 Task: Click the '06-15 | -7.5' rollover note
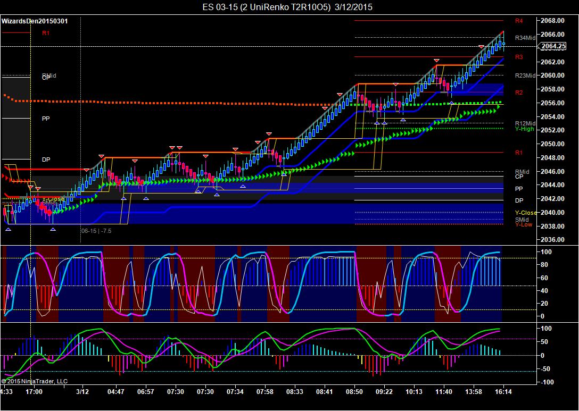click(96, 231)
